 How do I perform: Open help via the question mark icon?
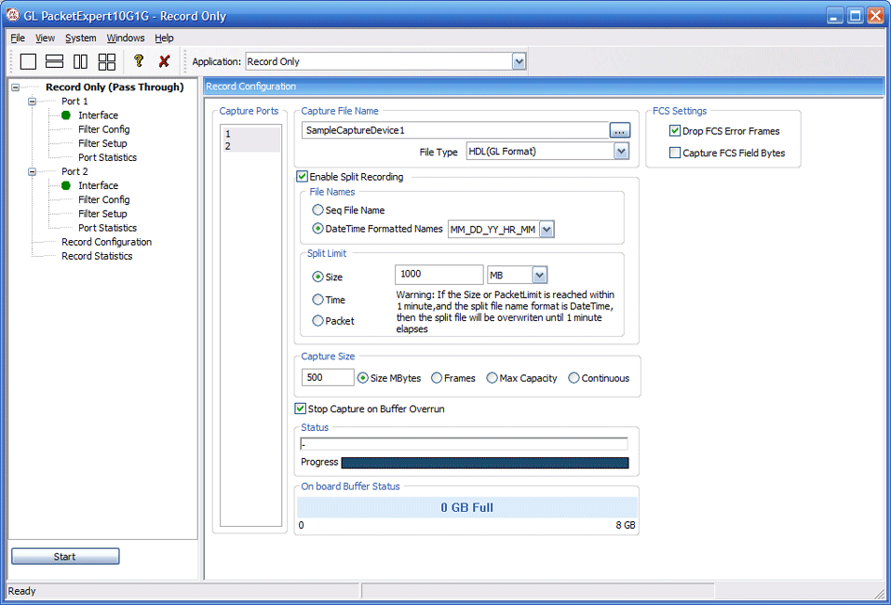(x=138, y=60)
